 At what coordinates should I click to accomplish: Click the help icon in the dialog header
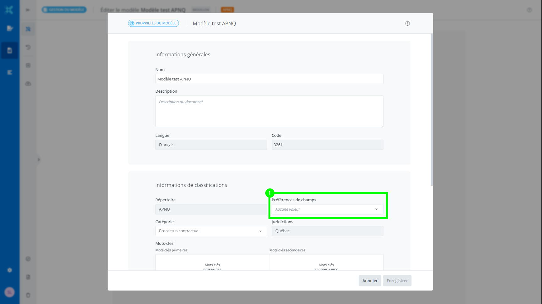tap(407, 23)
